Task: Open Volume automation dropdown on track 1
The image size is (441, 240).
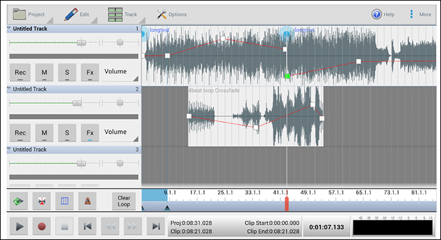Action: pyautogui.click(x=120, y=72)
